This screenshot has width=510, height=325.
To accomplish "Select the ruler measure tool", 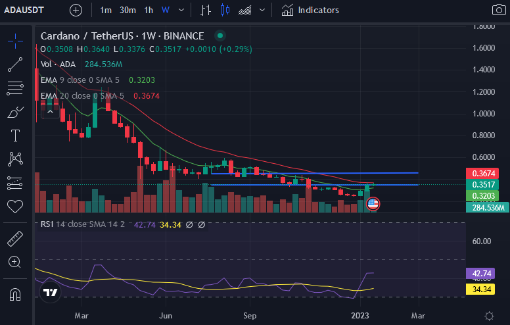I will point(15,239).
